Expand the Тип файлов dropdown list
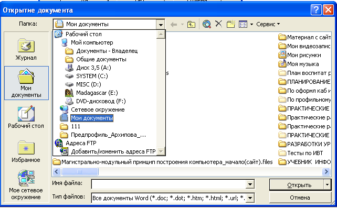337x208 pixels. 250,198
